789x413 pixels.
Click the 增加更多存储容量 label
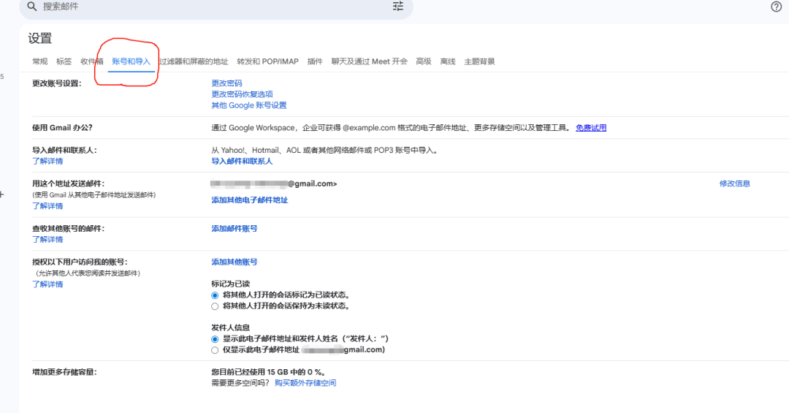click(x=64, y=372)
